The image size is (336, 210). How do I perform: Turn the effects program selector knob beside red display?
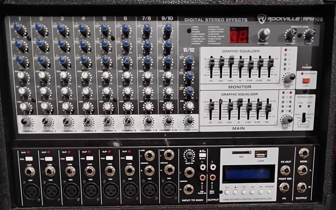264,35
